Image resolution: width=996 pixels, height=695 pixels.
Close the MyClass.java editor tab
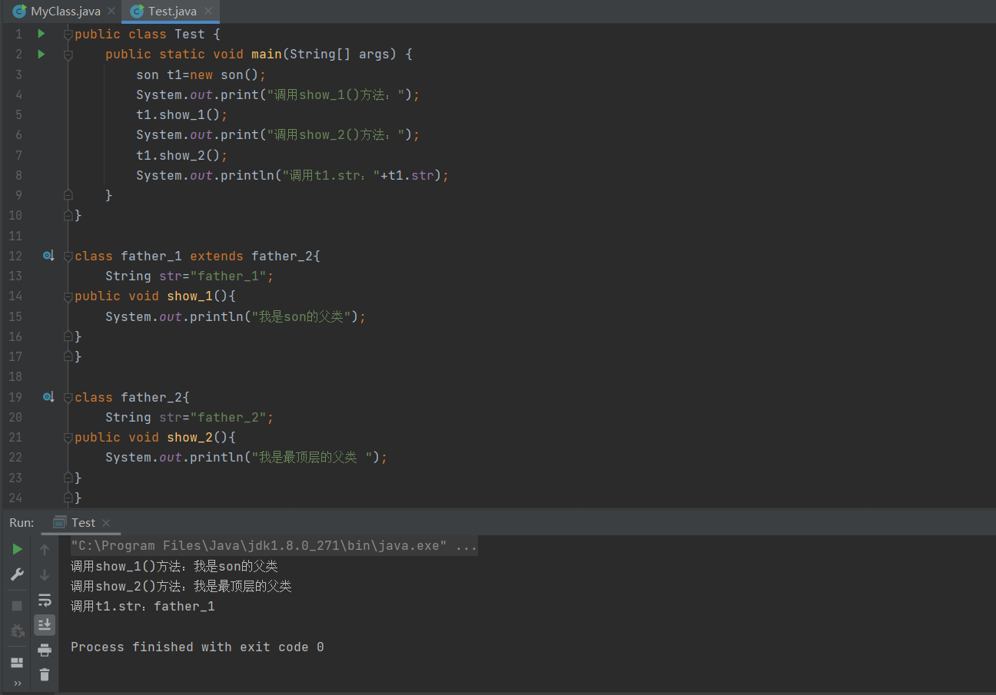pyautogui.click(x=111, y=12)
